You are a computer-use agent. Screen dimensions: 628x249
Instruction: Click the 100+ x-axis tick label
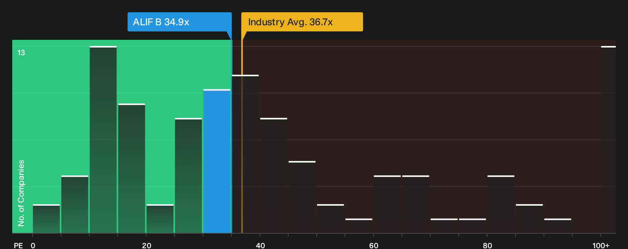point(601,246)
